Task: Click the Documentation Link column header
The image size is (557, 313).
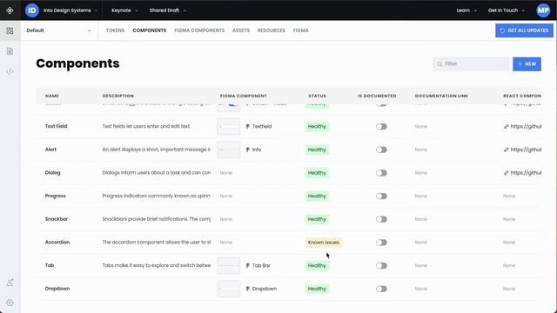Action: coord(441,96)
